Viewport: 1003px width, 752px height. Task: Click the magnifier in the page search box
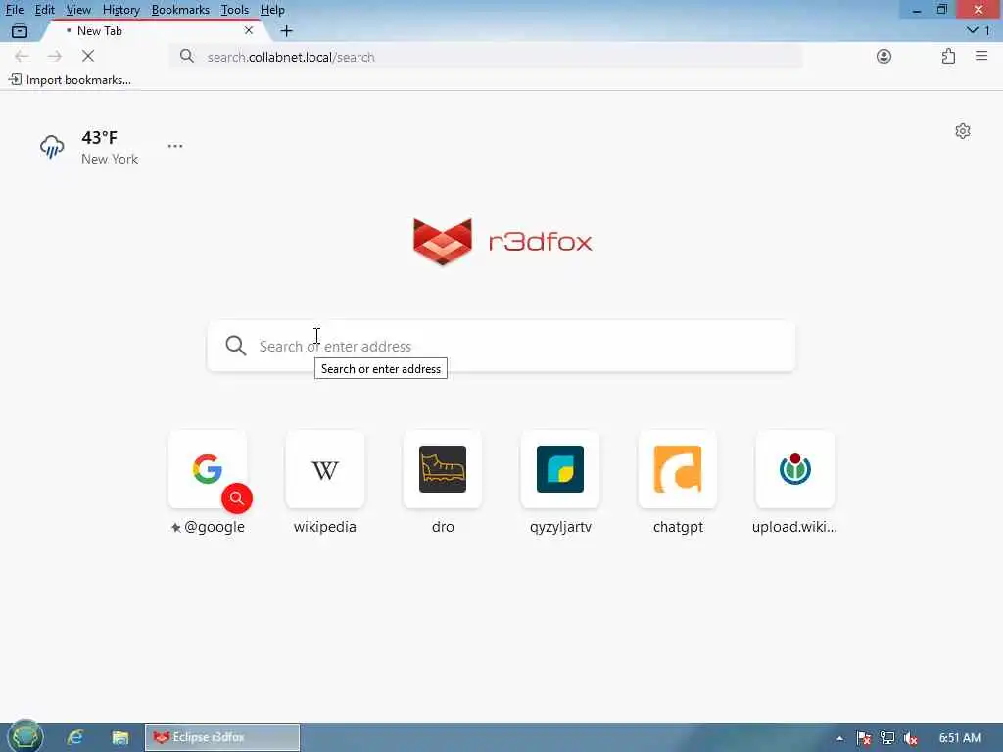236,346
